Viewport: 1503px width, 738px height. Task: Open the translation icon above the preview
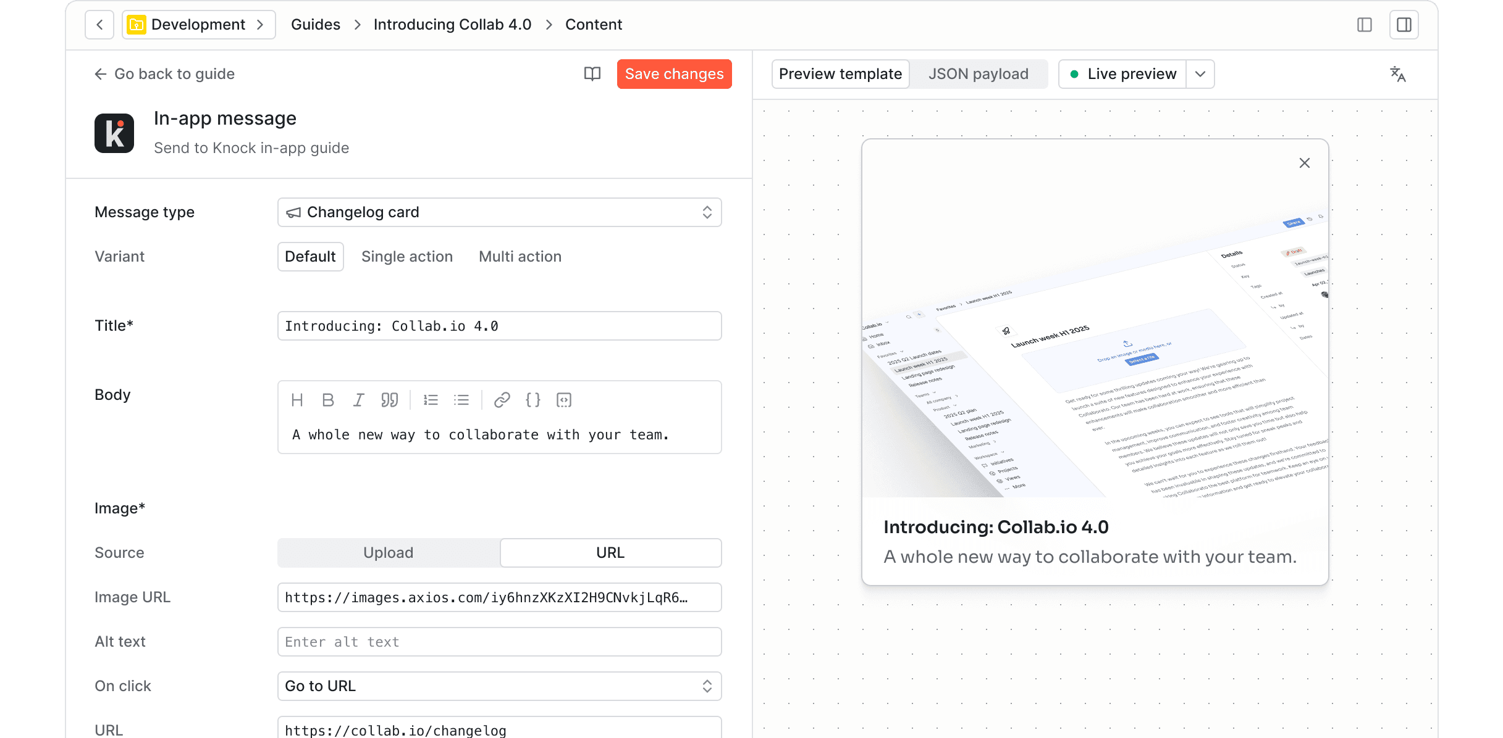pos(1398,74)
